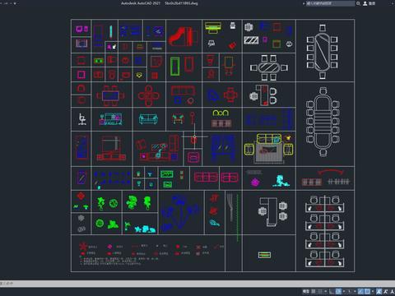
Task: Click the annotation visibility icon in status bar
Action: point(385,291)
